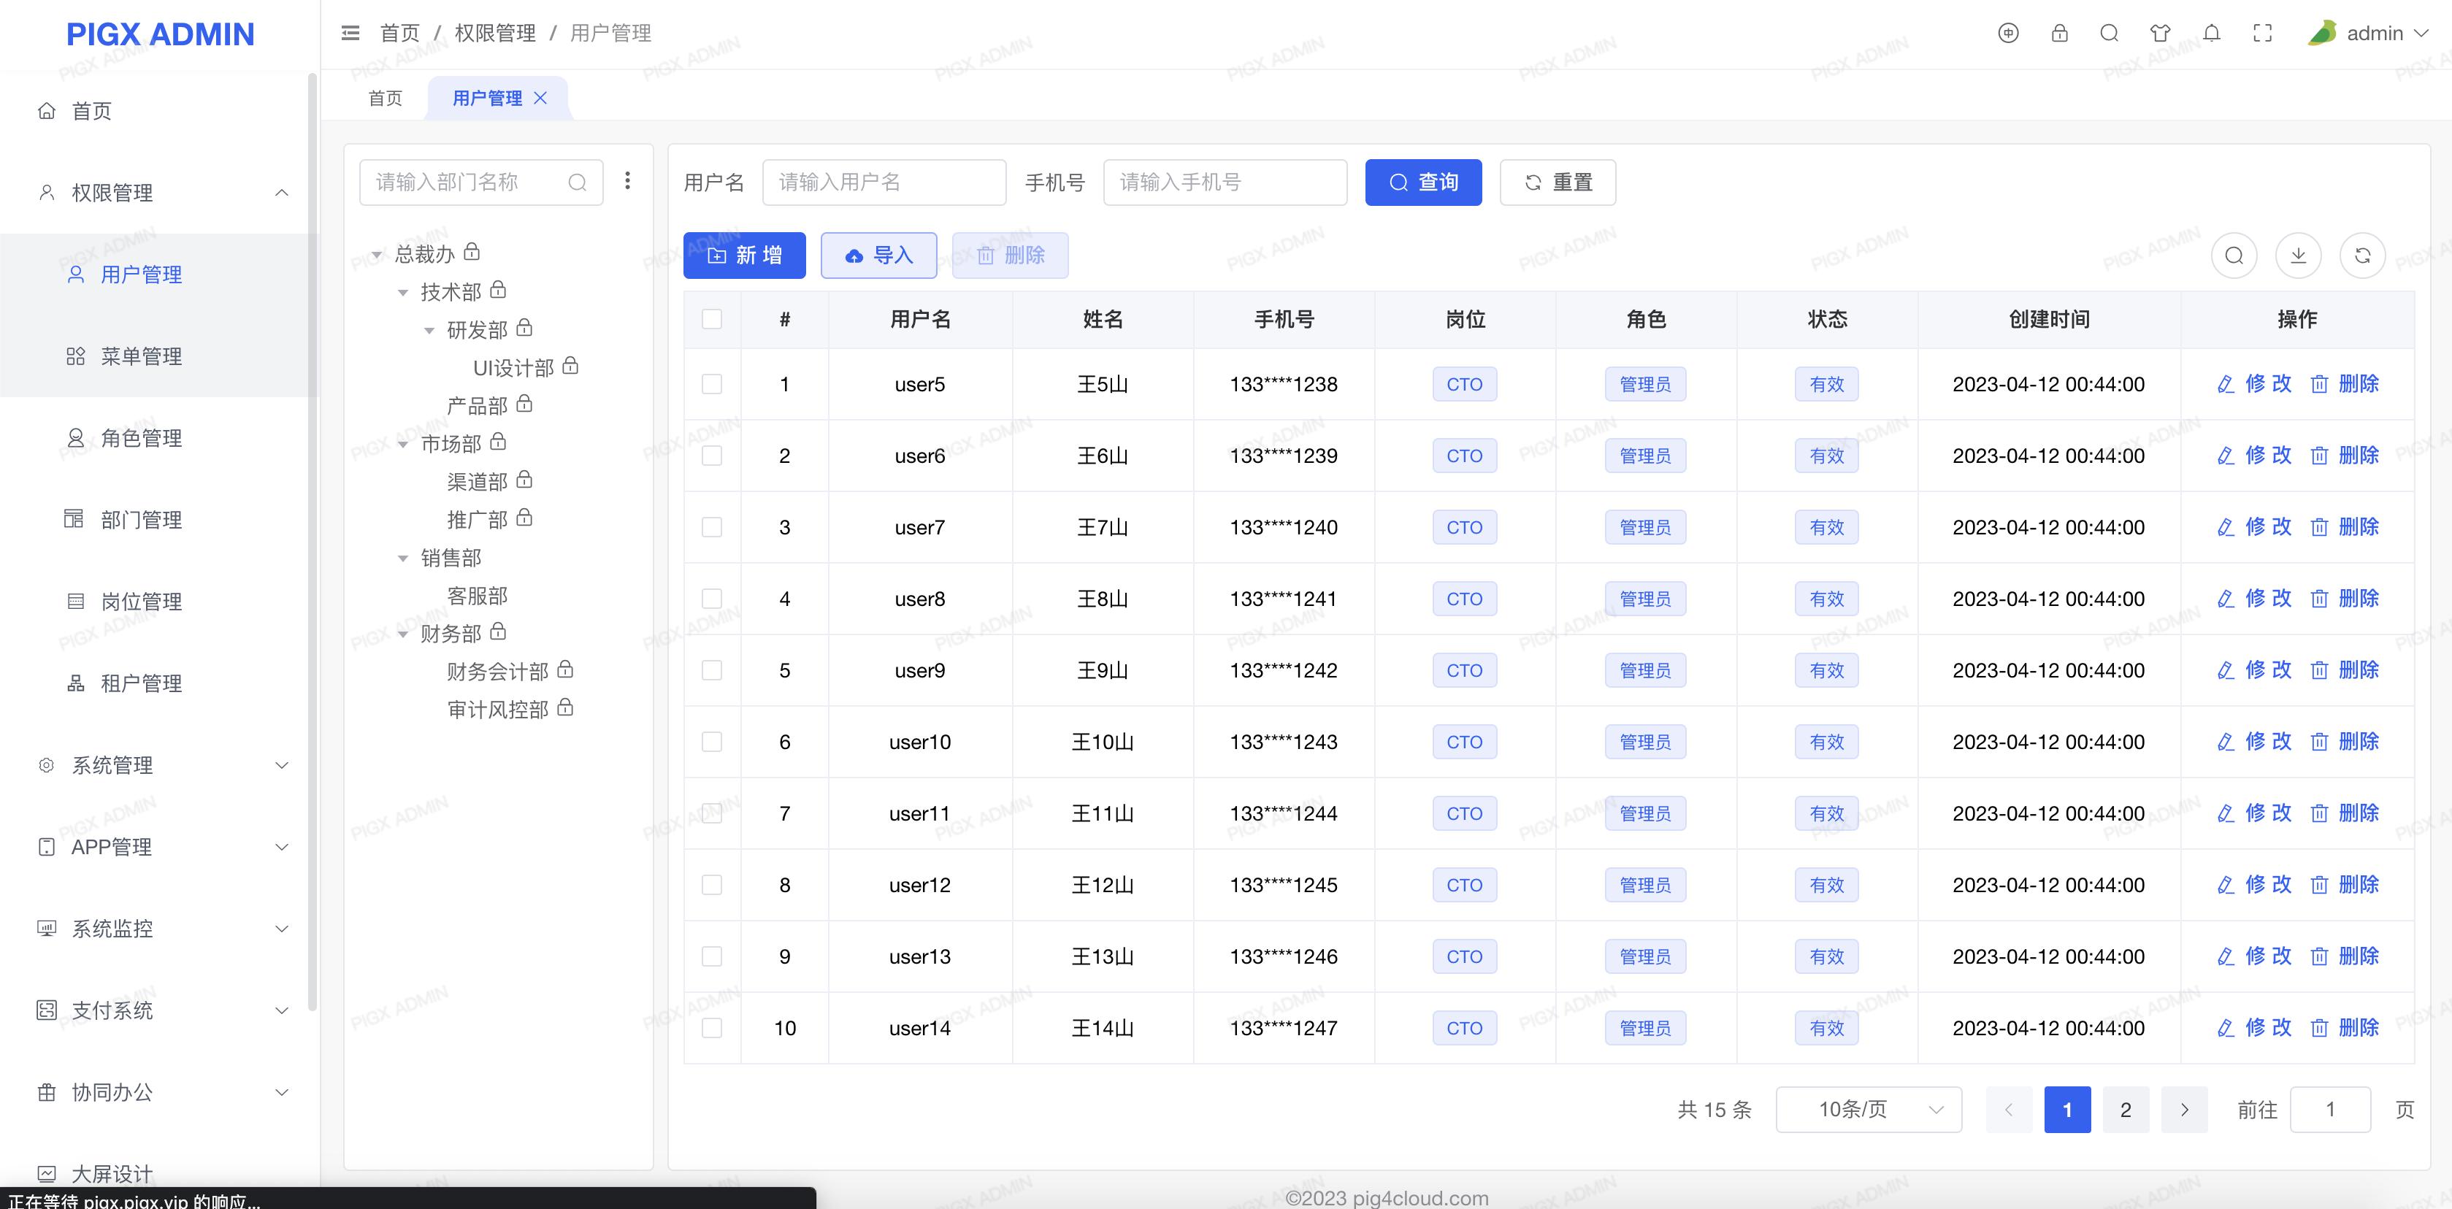Image resolution: width=2452 pixels, height=1209 pixels.
Task: Check the row checkbox for user9
Action: pyautogui.click(x=712, y=669)
